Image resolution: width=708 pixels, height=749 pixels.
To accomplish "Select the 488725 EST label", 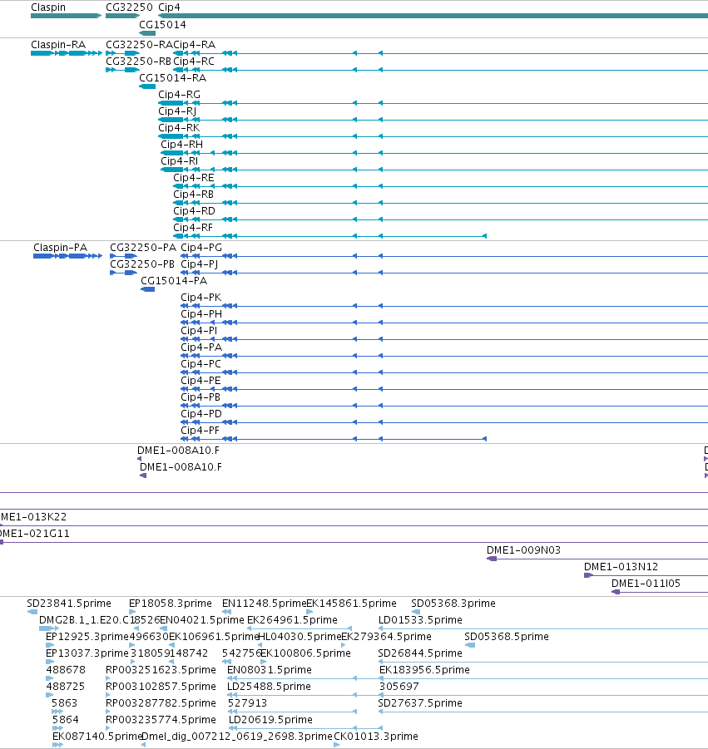I will (x=66, y=687).
